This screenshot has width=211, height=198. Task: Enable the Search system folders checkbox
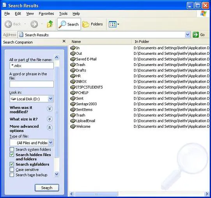pyautogui.click(x=12, y=149)
